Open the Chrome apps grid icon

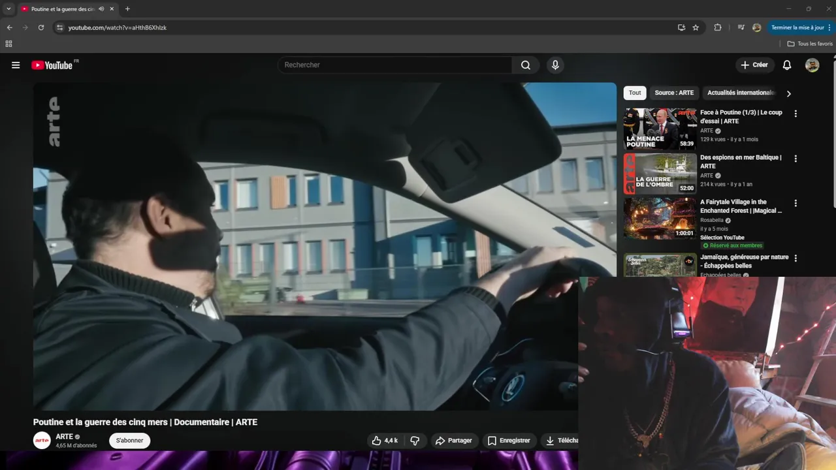8,44
